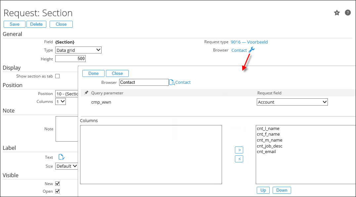Image resolution: width=356 pixels, height=197 pixels.
Task: Click the Save button
Action: pyautogui.click(x=15, y=24)
